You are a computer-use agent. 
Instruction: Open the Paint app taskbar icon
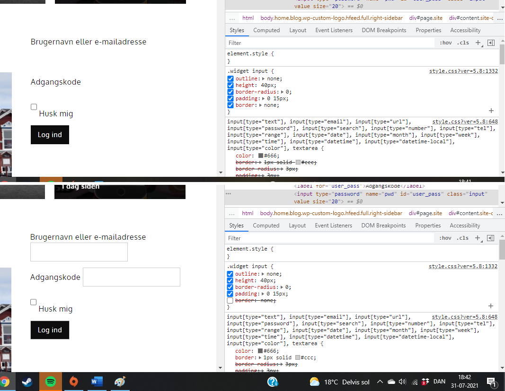pos(120,382)
